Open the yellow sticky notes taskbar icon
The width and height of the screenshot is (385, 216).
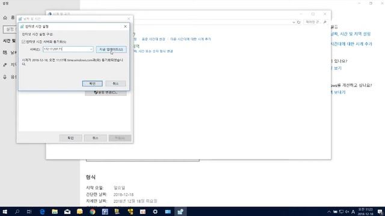point(80,212)
